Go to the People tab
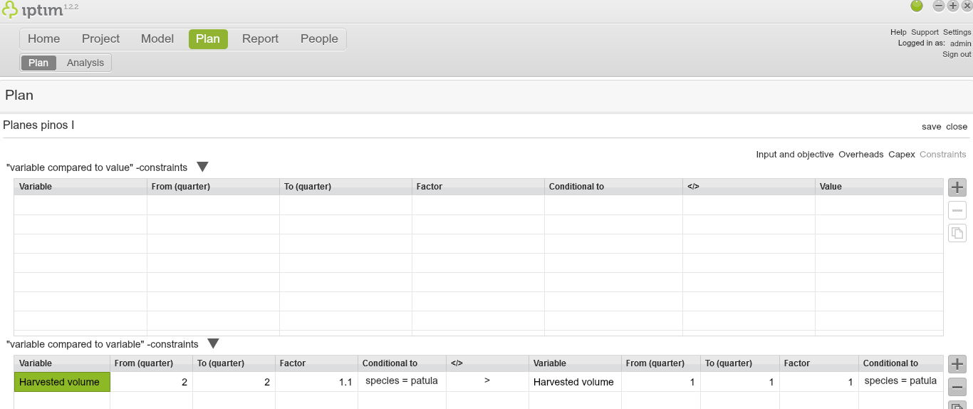 click(319, 39)
